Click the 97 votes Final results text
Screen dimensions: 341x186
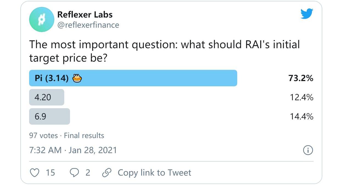[x=67, y=136]
